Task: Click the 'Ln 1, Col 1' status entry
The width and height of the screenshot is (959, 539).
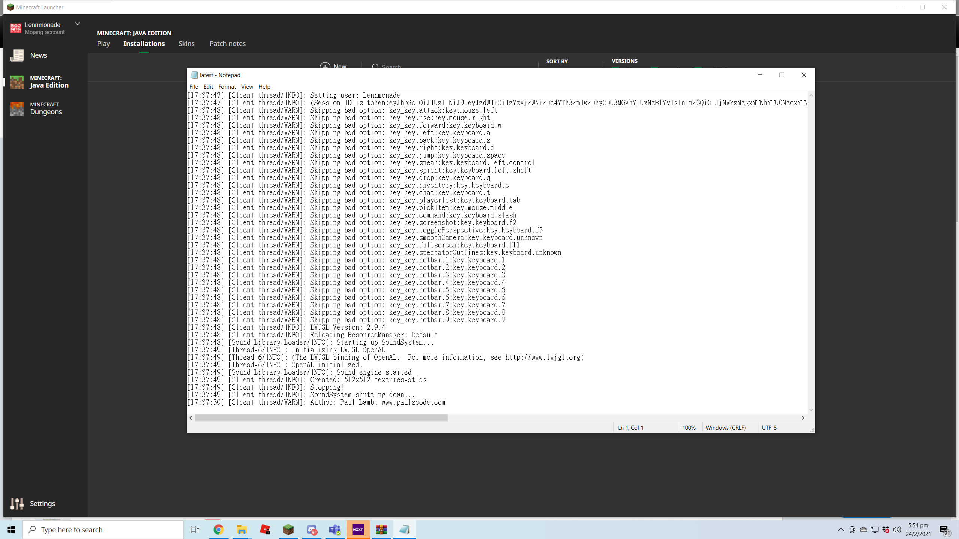Action: coord(630,427)
